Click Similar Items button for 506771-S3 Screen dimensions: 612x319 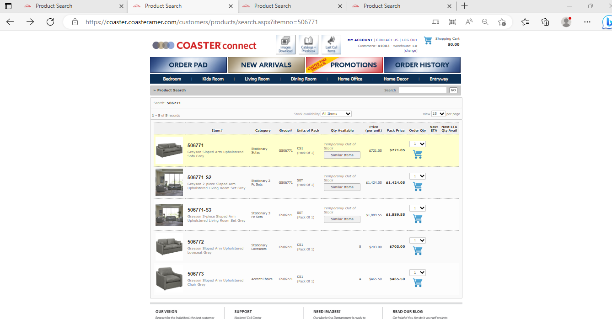coord(342,219)
